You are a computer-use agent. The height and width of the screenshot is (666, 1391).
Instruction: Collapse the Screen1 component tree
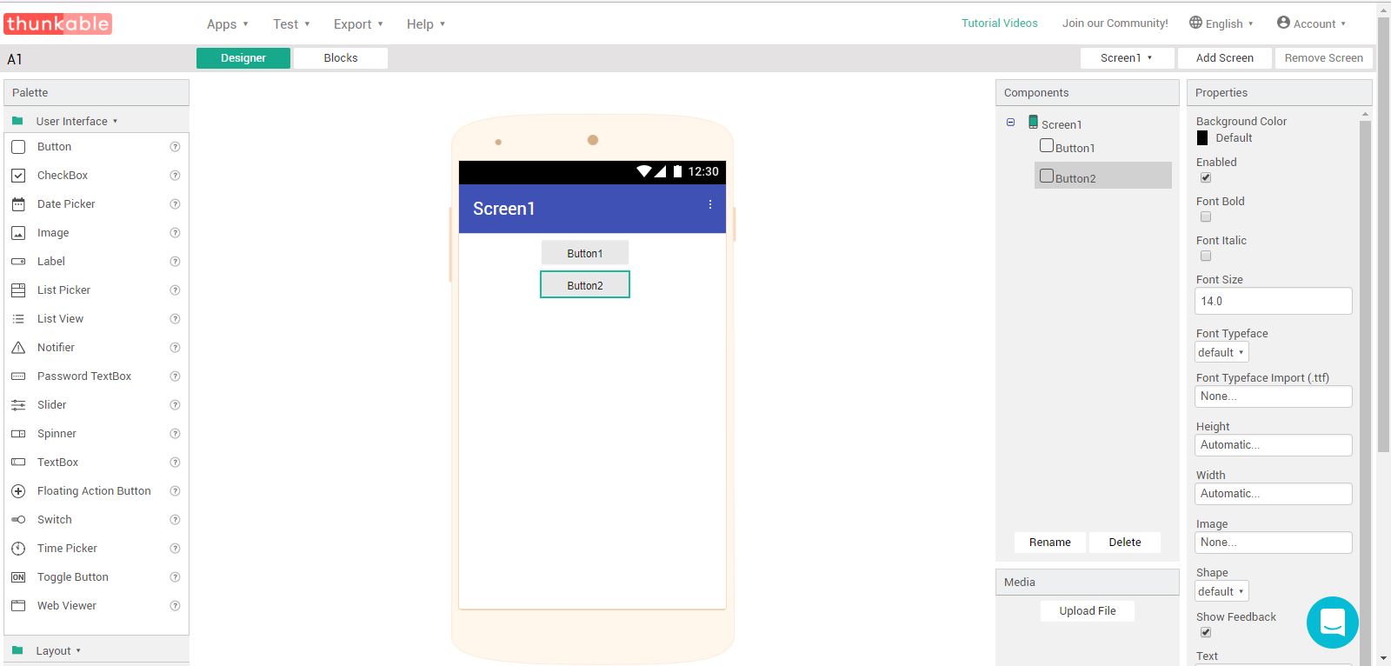tap(1010, 123)
